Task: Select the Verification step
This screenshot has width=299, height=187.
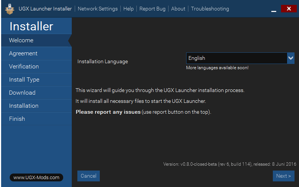Action: [36, 67]
